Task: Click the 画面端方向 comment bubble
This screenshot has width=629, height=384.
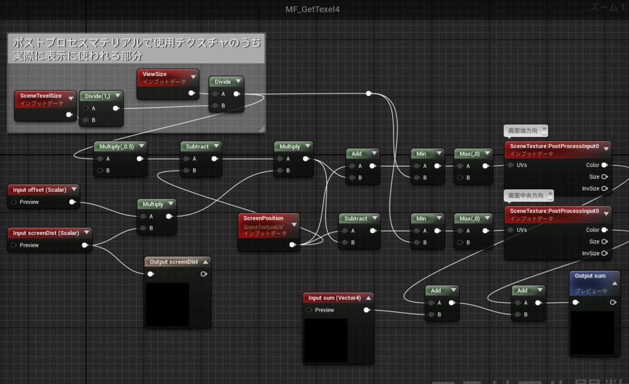Action: click(526, 131)
